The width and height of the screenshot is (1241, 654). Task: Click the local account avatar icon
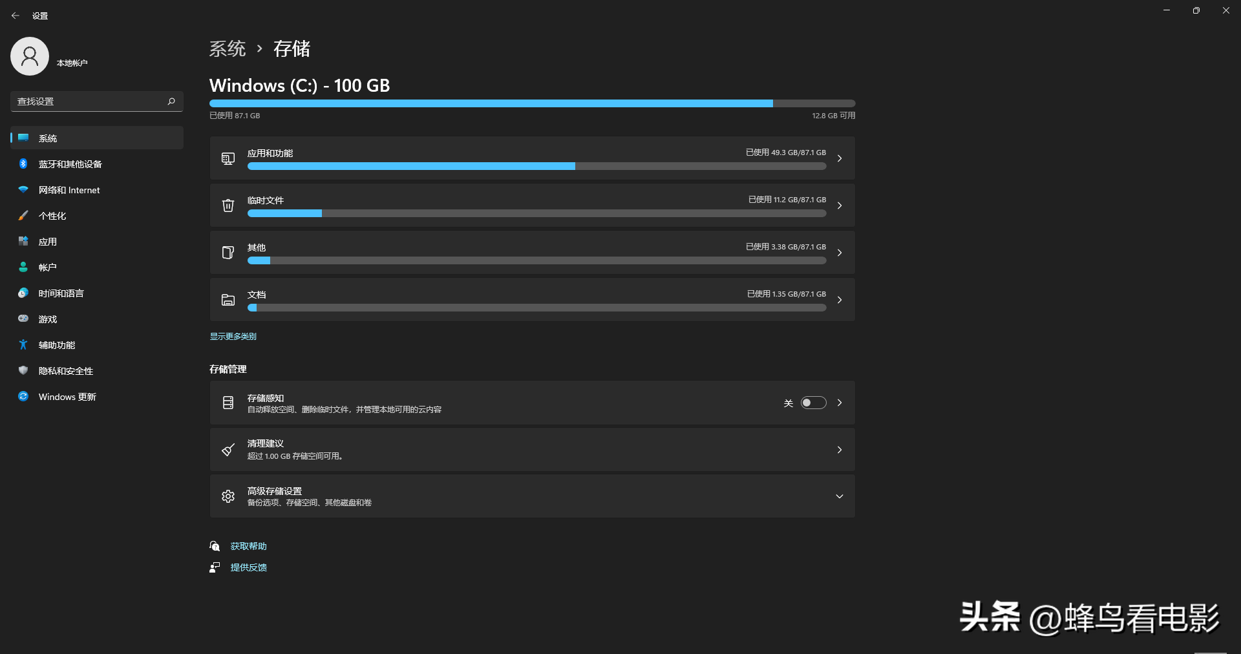[30, 56]
